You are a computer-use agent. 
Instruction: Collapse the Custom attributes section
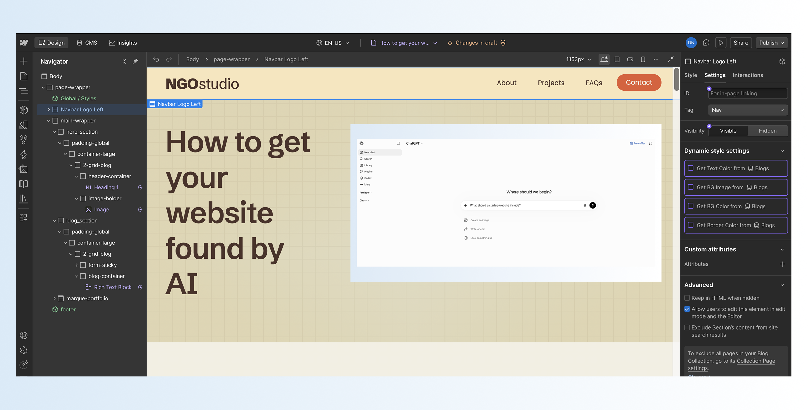(x=782, y=249)
